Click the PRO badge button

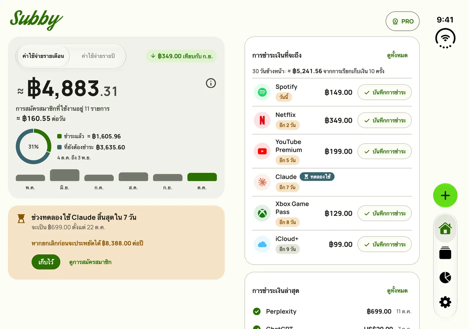pos(402,21)
